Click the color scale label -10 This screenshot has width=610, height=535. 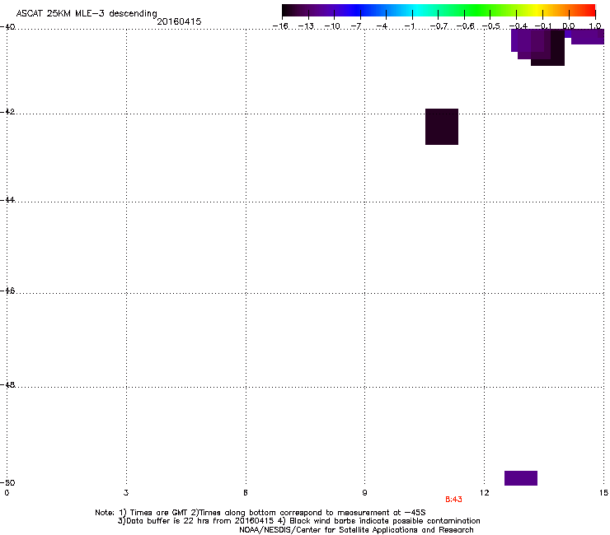(x=332, y=26)
